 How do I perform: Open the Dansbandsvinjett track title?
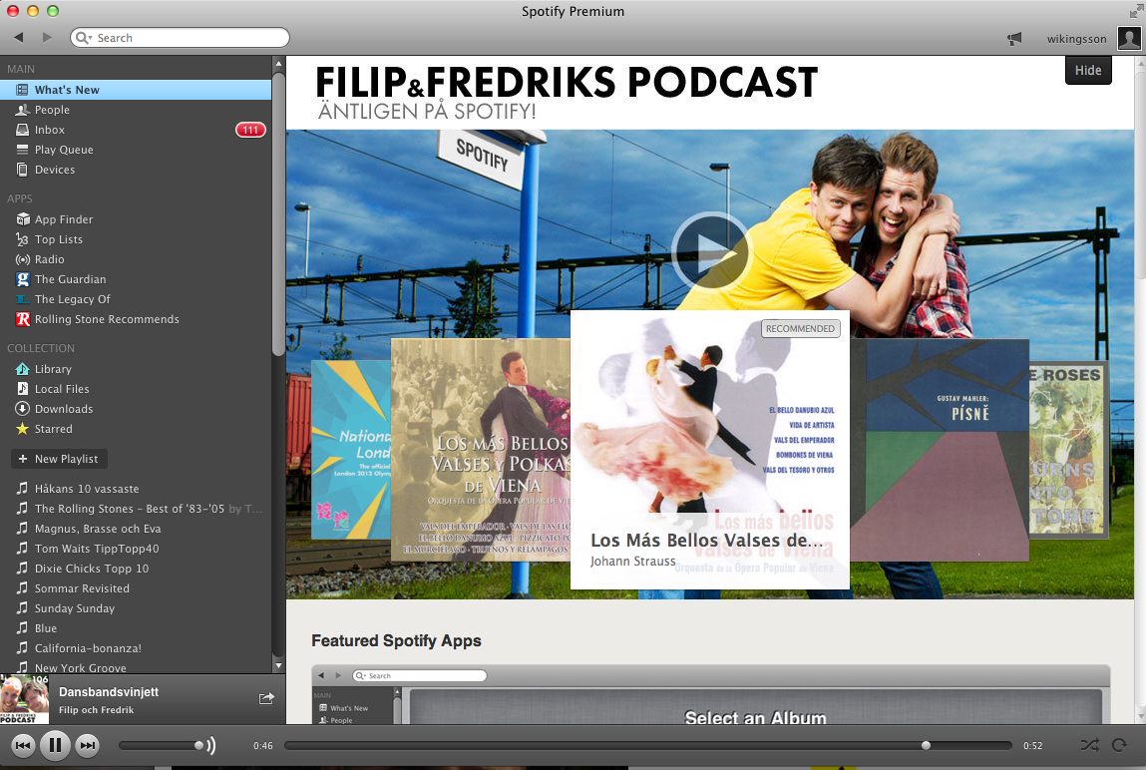[x=109, y=692]
